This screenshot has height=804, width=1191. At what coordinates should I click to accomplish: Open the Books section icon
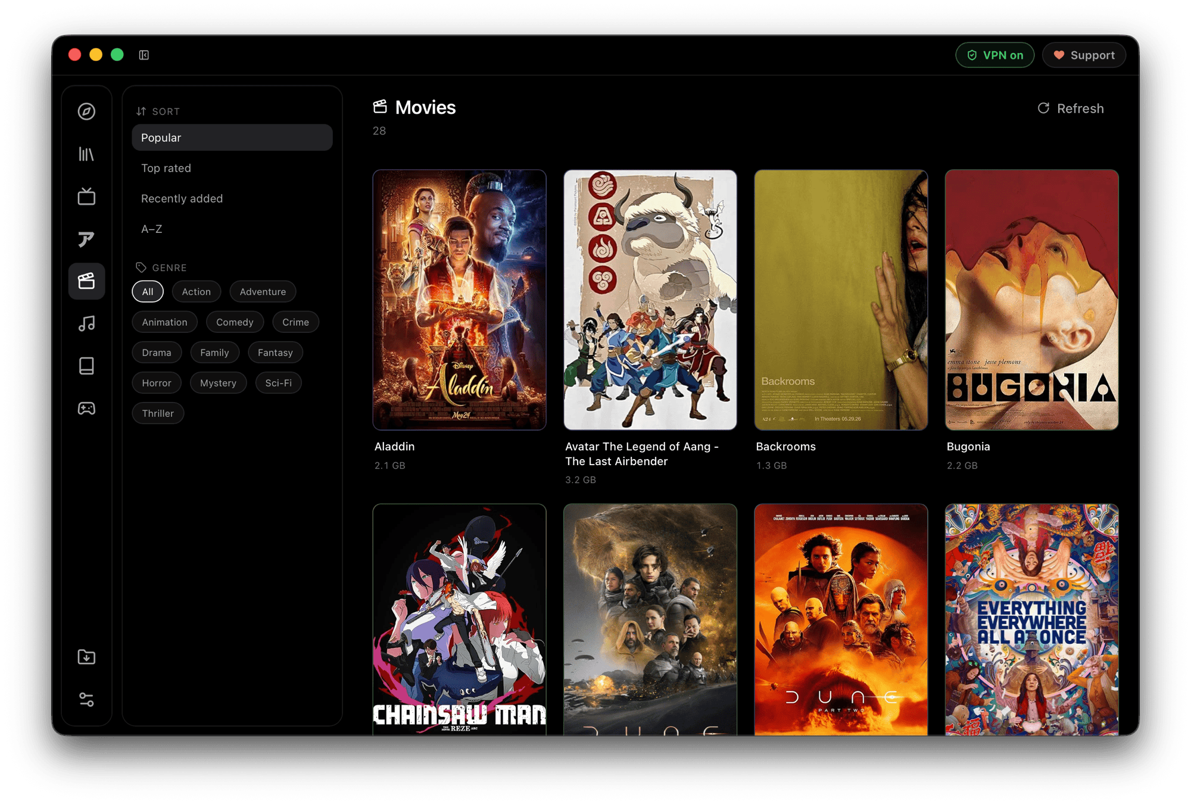[87, 366]
